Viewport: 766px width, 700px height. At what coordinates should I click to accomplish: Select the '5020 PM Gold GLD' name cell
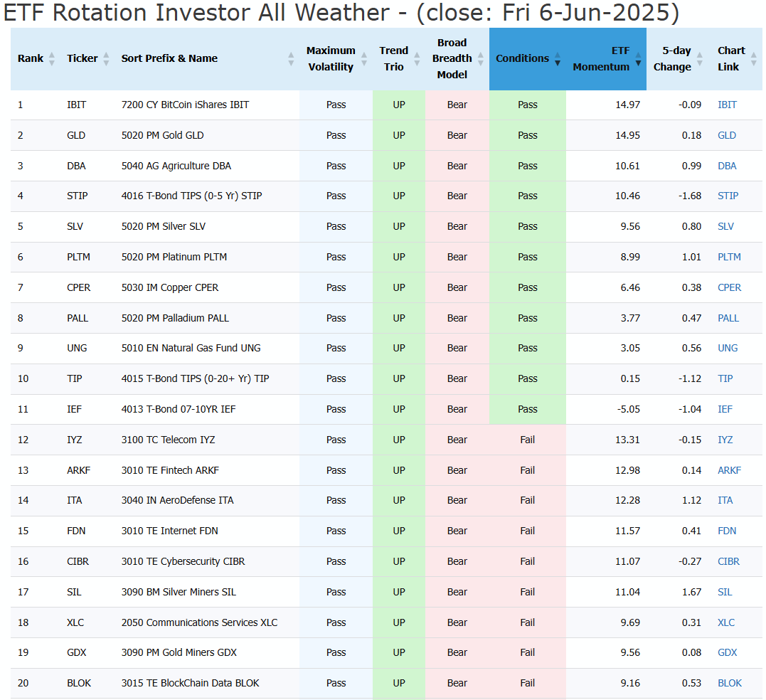tap(207, 135)
